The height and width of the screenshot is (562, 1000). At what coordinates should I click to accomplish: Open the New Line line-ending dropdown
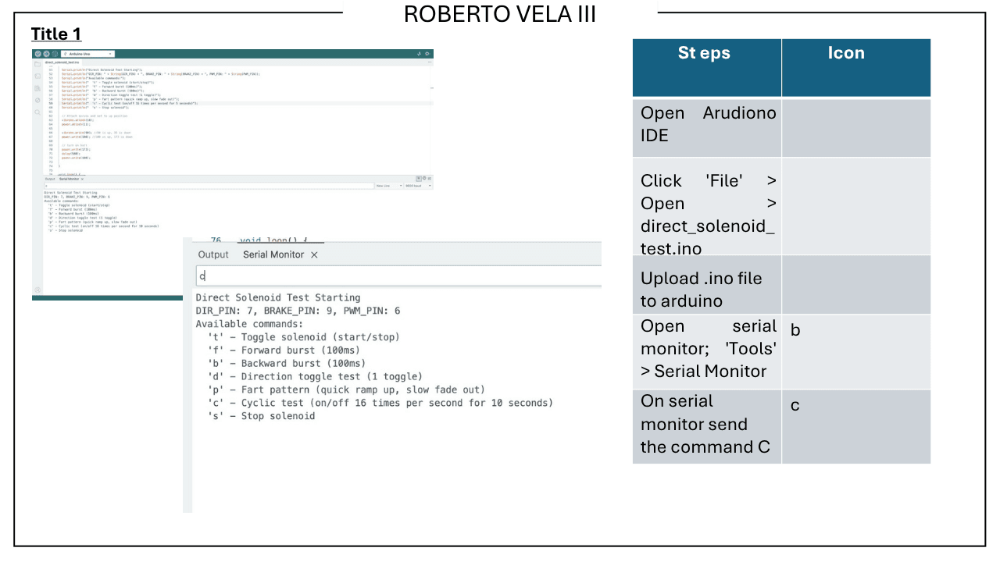click(x=389, y=186)
